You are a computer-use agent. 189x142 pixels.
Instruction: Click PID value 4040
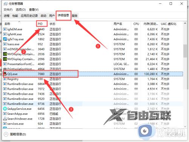[x=41, y=64]
